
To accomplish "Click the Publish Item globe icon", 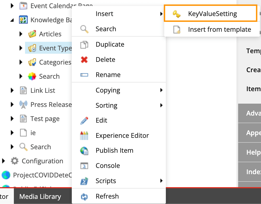I will click(x=84, y=151).
